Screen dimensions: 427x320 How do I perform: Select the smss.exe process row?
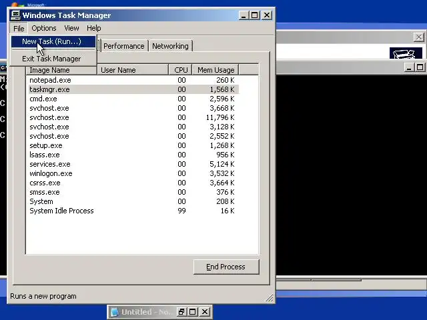pyautogui.click(x=133, y=192)
